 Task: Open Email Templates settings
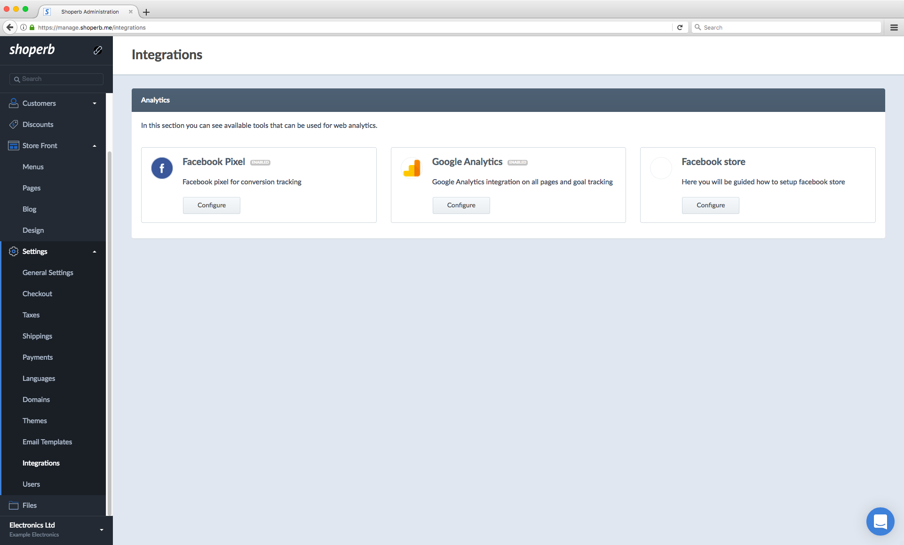click(x=47, y=442)
